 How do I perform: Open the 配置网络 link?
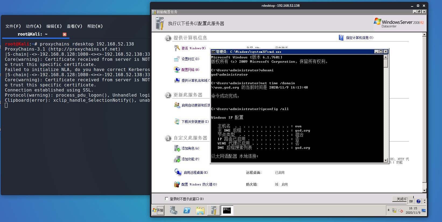coord(190,70)
